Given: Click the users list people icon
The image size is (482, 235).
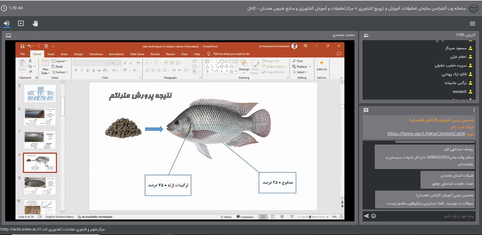Looking at the screenshot, I should (366, 35).
